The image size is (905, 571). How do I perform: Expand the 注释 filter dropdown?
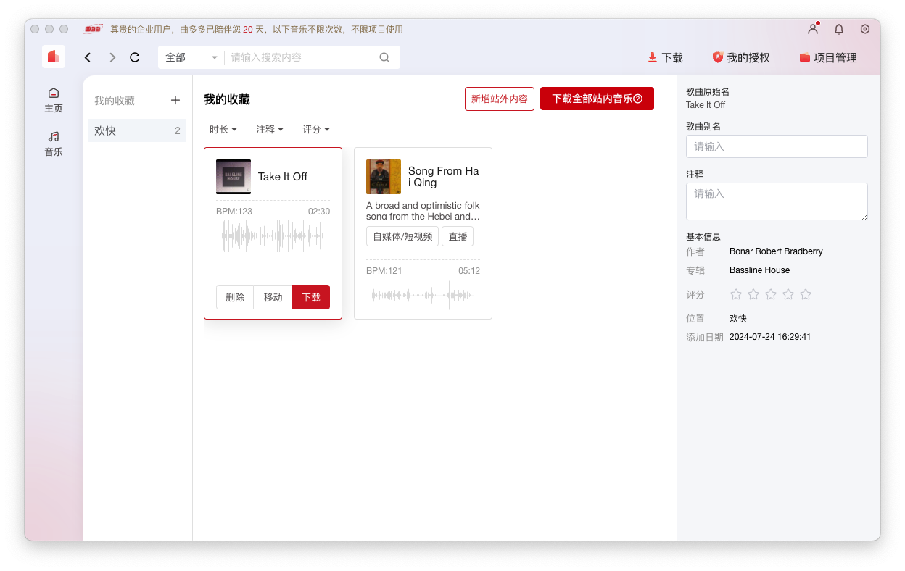(270, 129)
